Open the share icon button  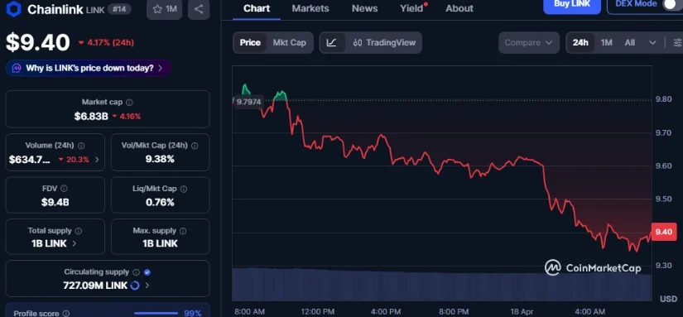199,9
